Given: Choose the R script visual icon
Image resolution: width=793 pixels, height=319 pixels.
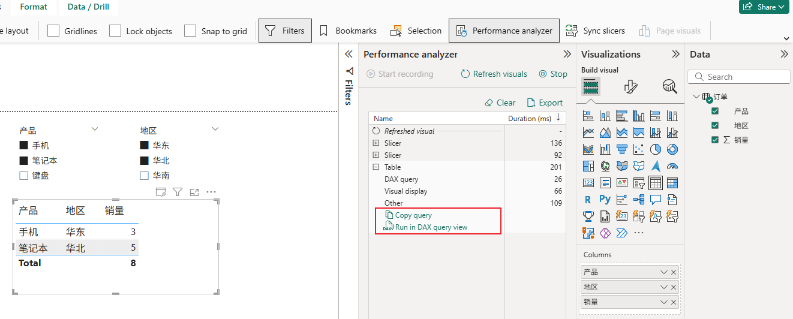Looking at the screenshot, I should [588, 200].
